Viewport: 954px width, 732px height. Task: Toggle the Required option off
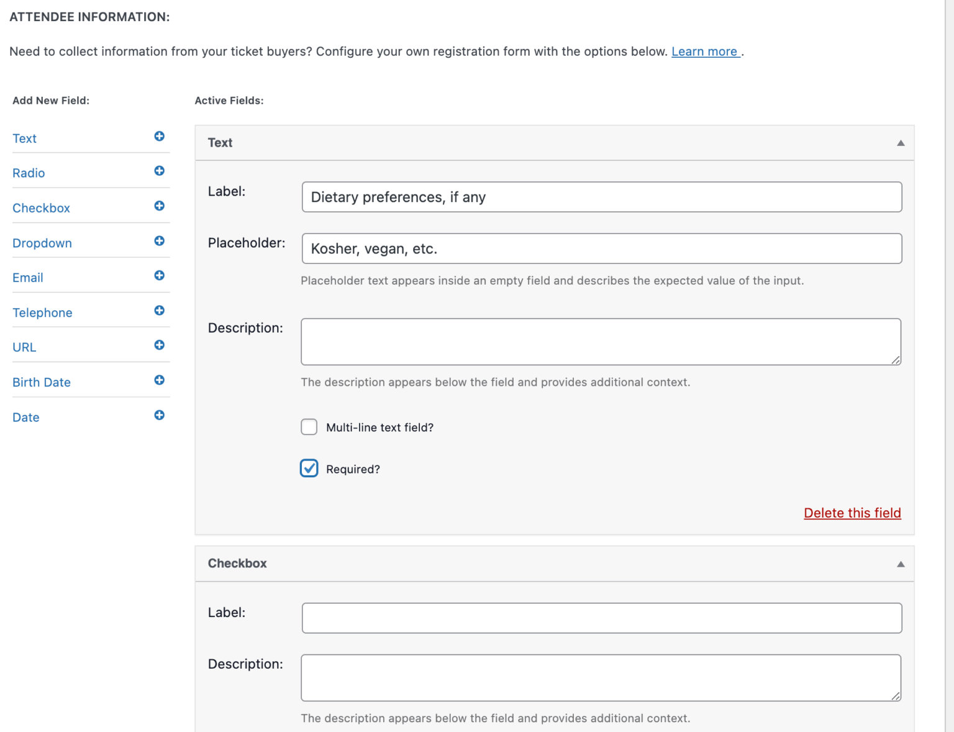[309, 468]
